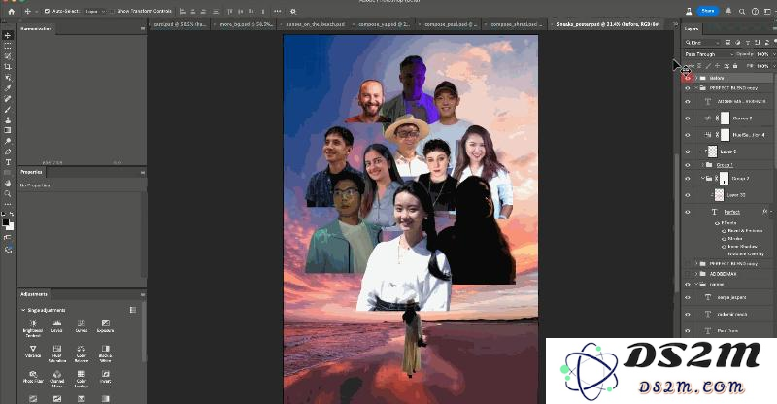Open the layer filter Kind dropdown

click(x=702, y=43)
